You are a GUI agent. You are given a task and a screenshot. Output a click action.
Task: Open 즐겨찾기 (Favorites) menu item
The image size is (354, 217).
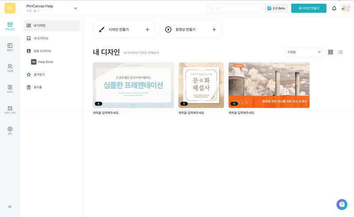coord(39,75)
